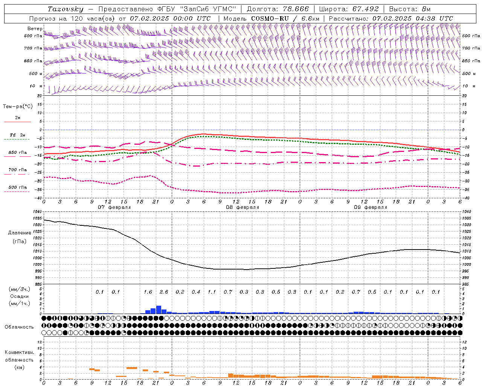Click the 'Модель COSMO-RU / 6.6км' label
Image resolution: width=482 pixels, height=386 pixels.
[x=271, y=18]
